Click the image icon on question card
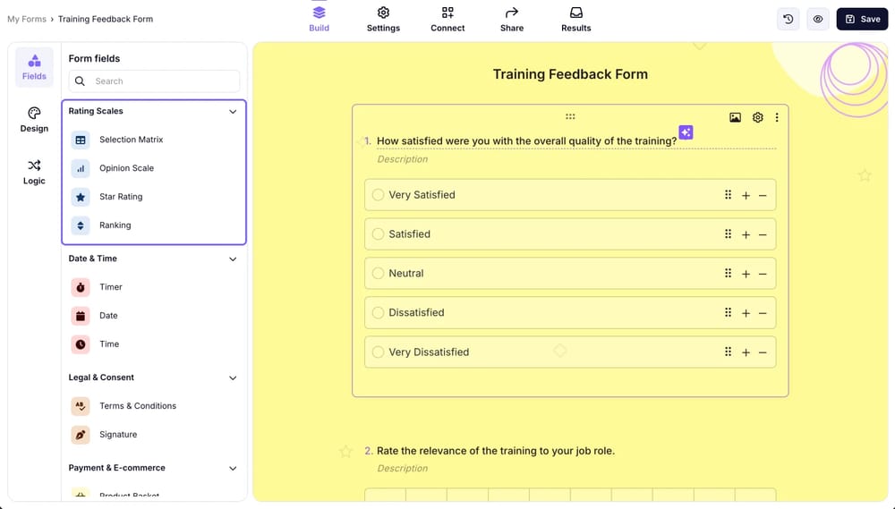The width and height of the screenshot is (895, 509). (735, 117)
